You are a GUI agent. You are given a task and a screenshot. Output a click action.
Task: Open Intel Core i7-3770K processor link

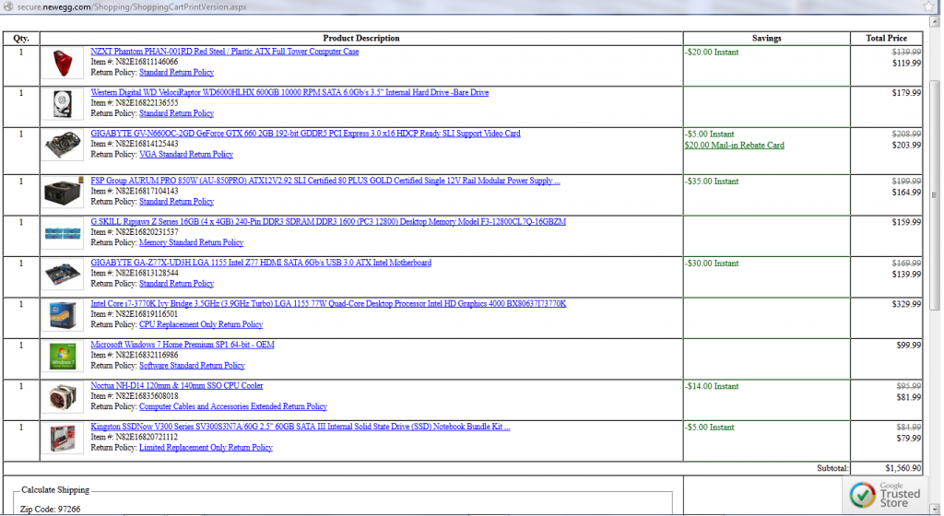(x=328, y=304)
